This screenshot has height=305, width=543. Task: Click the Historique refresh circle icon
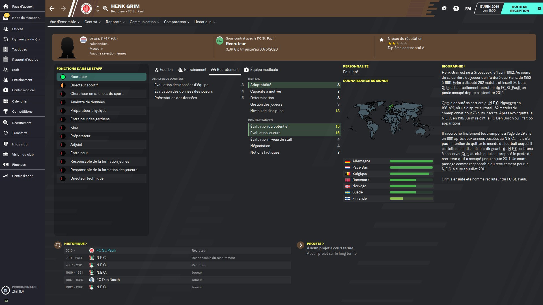(58, 245)
